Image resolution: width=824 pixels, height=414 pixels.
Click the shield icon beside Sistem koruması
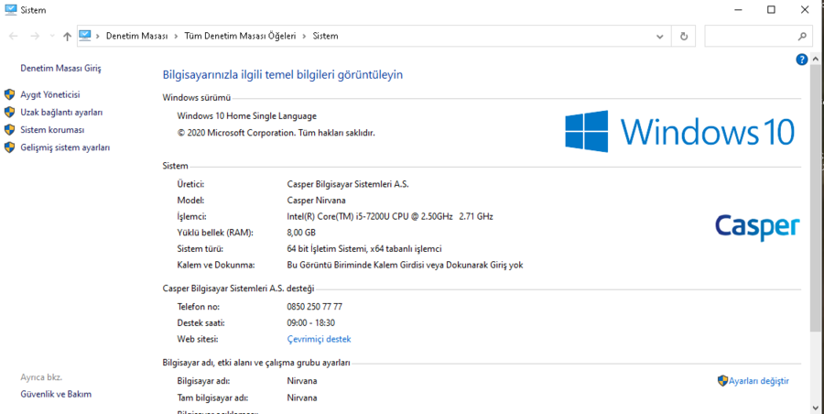pyautogui.click(x=9, y=129)
